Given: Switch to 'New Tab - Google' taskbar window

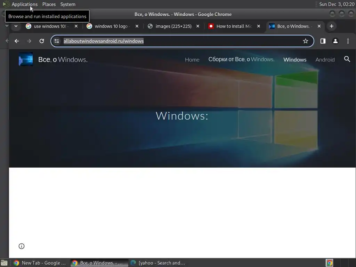Looking at the screenshot, I should tap(40, 263).
